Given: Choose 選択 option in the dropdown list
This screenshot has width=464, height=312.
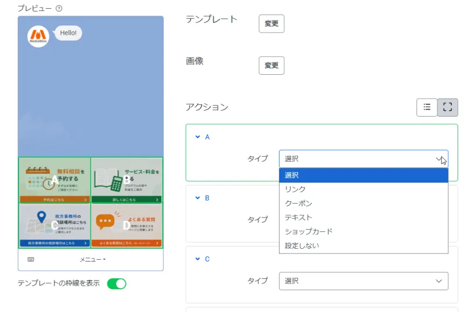Looking at the screenshot, I should click(364, 175).
